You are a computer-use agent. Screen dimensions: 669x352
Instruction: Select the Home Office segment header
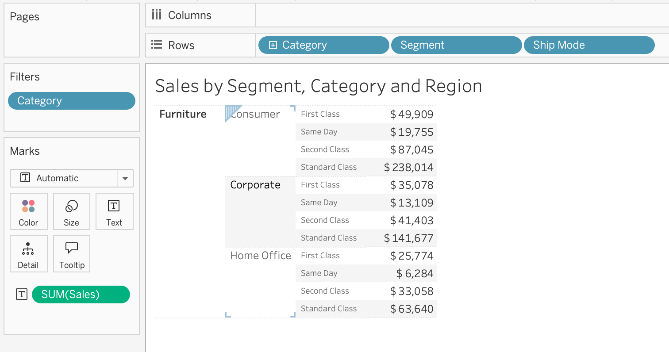click(x=260, y=256)
